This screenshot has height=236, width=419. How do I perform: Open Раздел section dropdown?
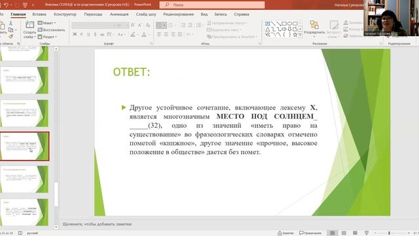pos(48,37)
